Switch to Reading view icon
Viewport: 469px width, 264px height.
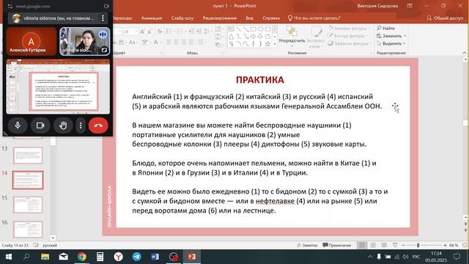(x=384, y=245)
